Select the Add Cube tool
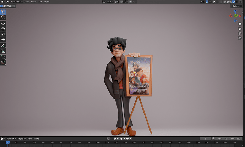Screen dimensions: 245x147 pos(3,57)
